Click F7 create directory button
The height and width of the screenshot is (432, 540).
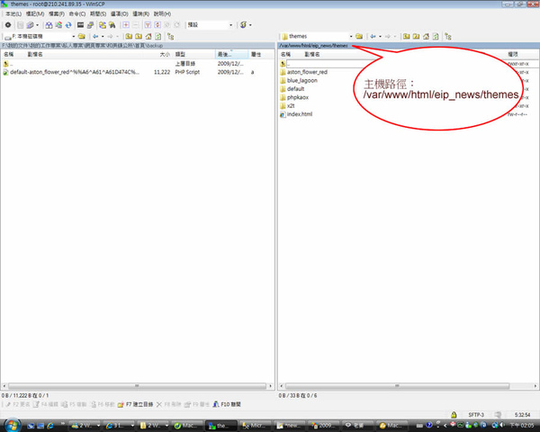click(135, 404)
